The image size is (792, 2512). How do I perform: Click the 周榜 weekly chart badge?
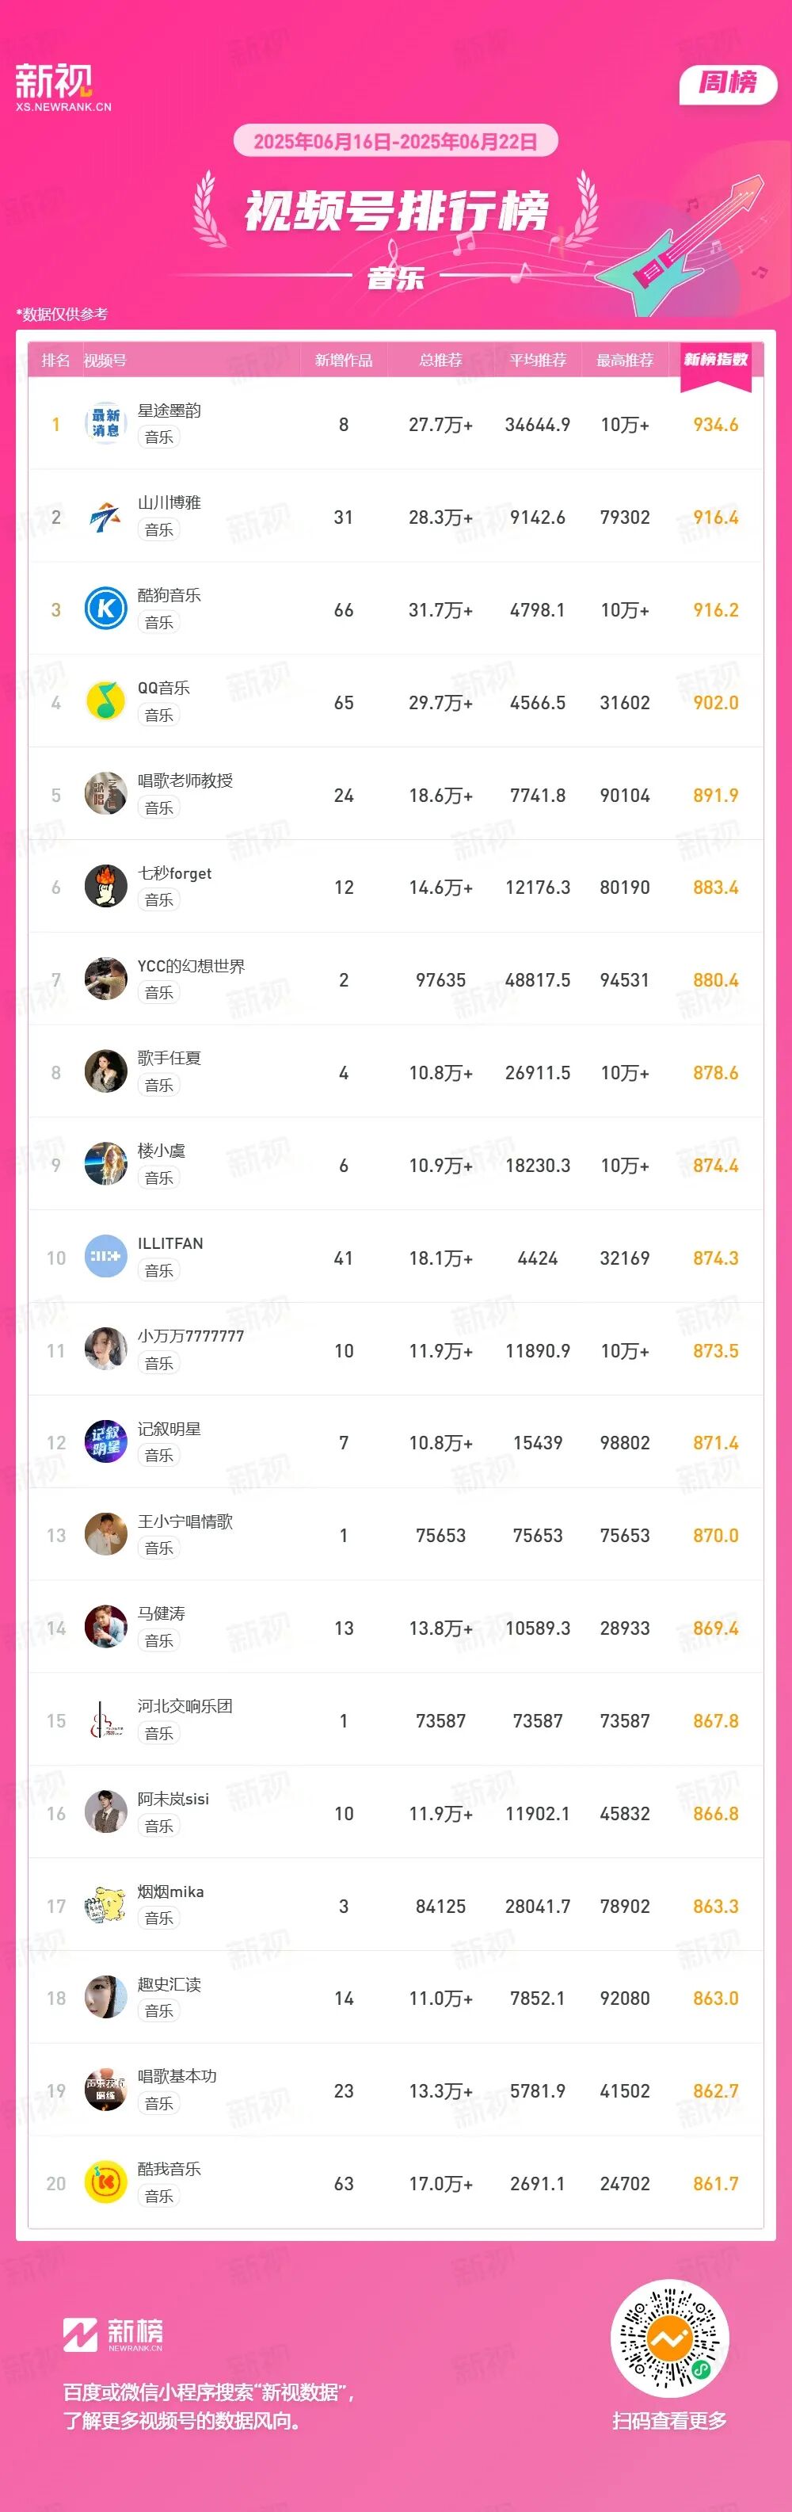tap(727, 83)
